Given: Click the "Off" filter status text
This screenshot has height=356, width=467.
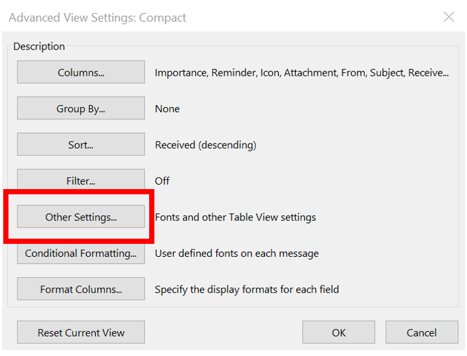Looking at the screenshot, I should [x=162, y=181].
